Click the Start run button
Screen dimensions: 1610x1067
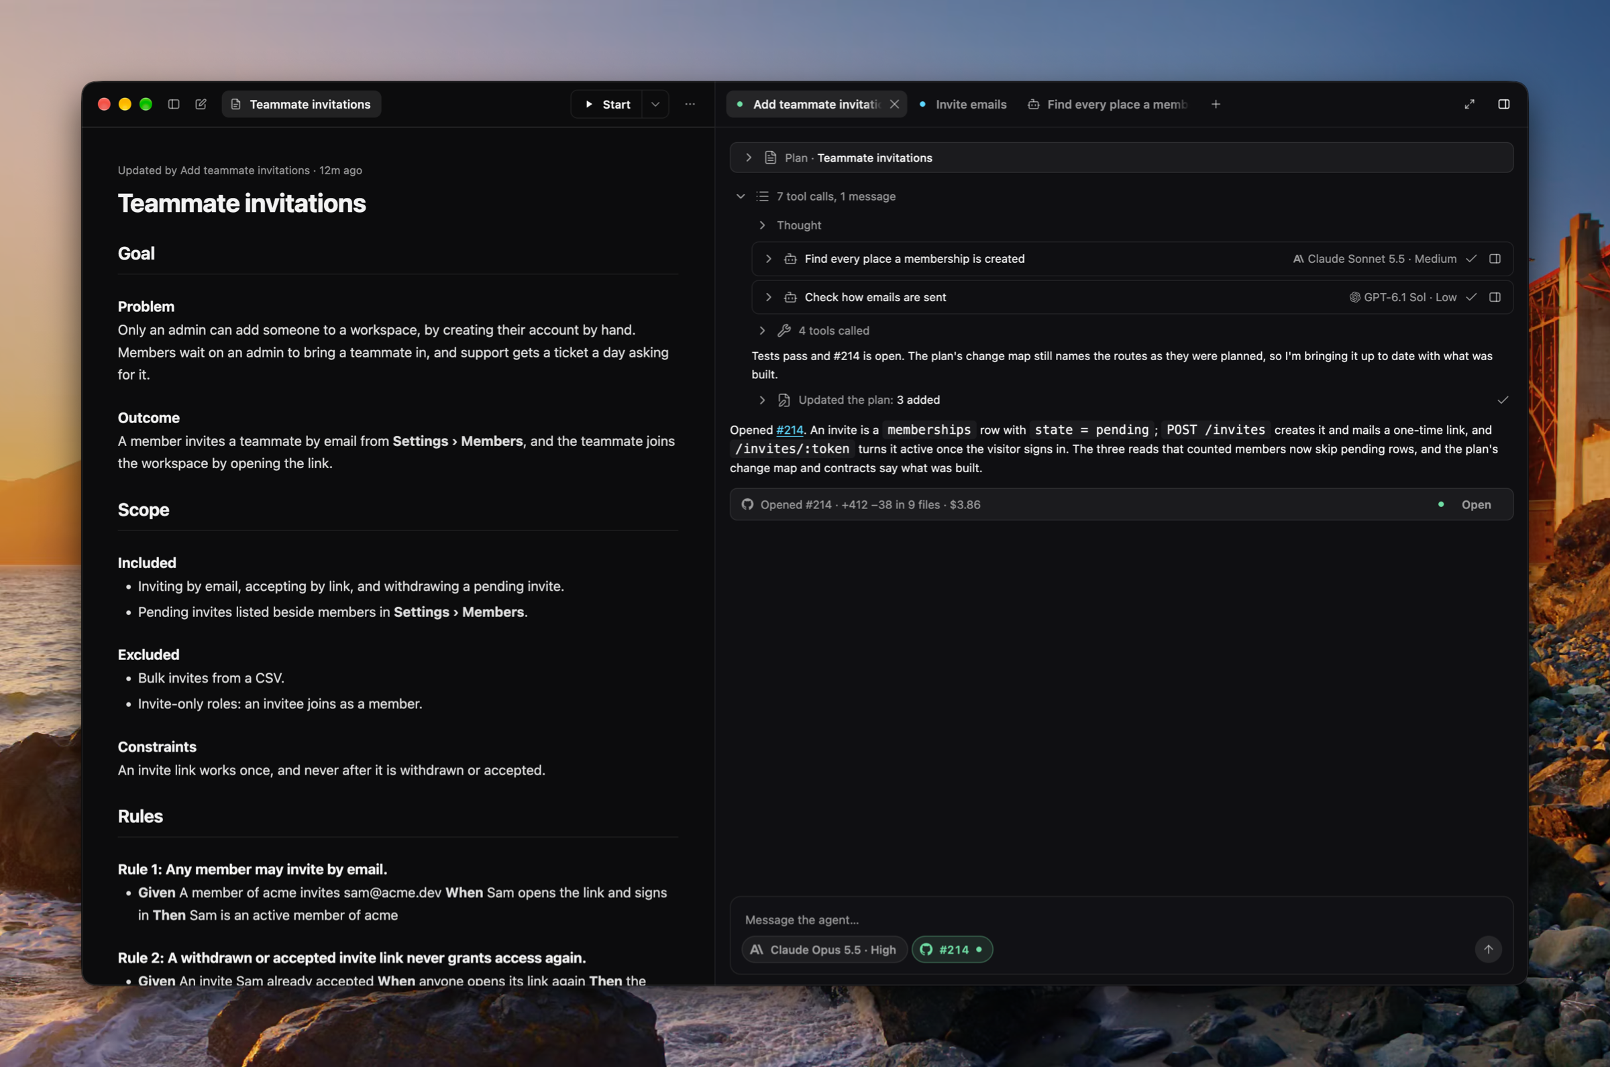click(x=607, y=104)
